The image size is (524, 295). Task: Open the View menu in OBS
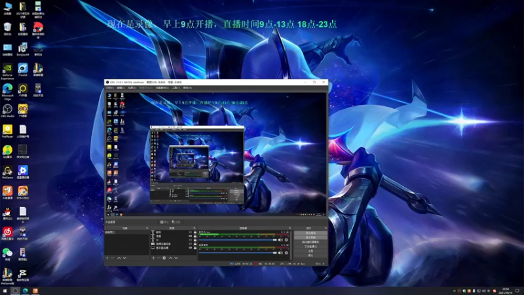(132, 88)
